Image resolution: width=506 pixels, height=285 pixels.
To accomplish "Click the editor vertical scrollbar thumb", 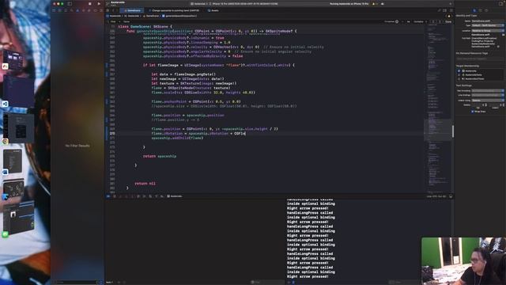I will coord(453,131).
